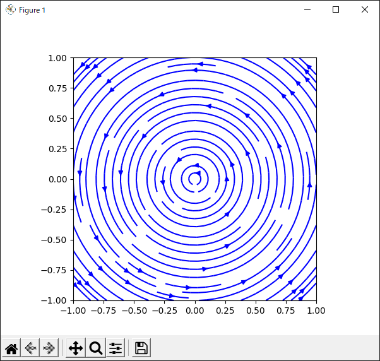This screenshot has width=380, height=361.
Task: Click the 0.00 tick label on the x-axis
Action: tap(195, 311)
